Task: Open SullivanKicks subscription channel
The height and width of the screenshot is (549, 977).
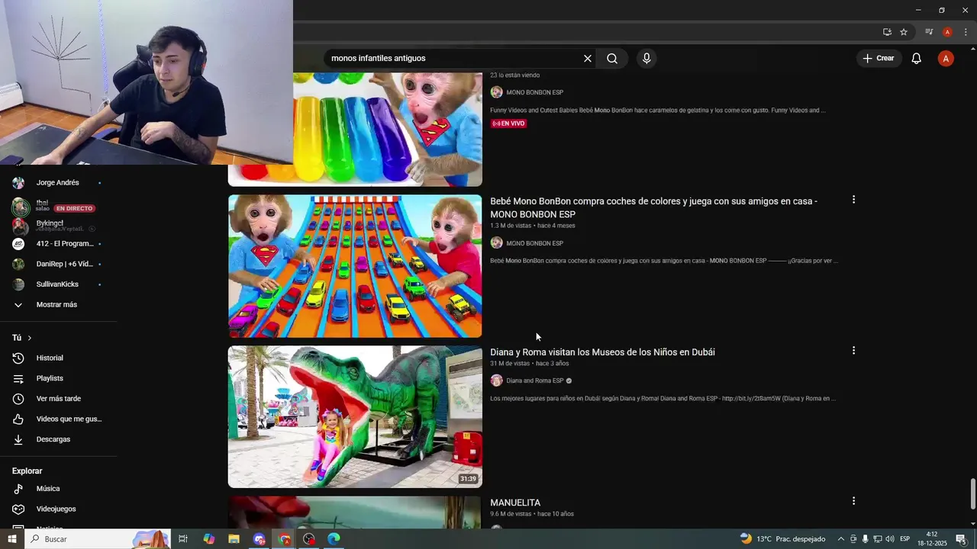Action: click(58, 284)
